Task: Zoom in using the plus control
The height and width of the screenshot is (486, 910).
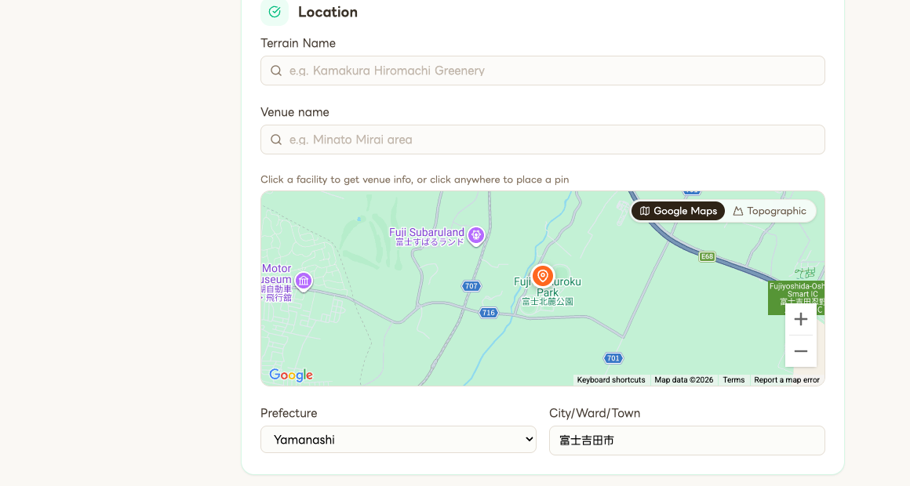Action: point(800,319)
